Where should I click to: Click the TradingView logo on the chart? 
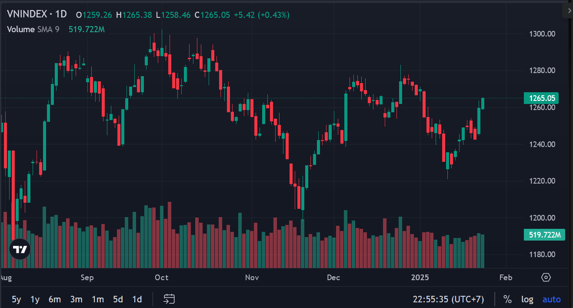tap(20, 249)
